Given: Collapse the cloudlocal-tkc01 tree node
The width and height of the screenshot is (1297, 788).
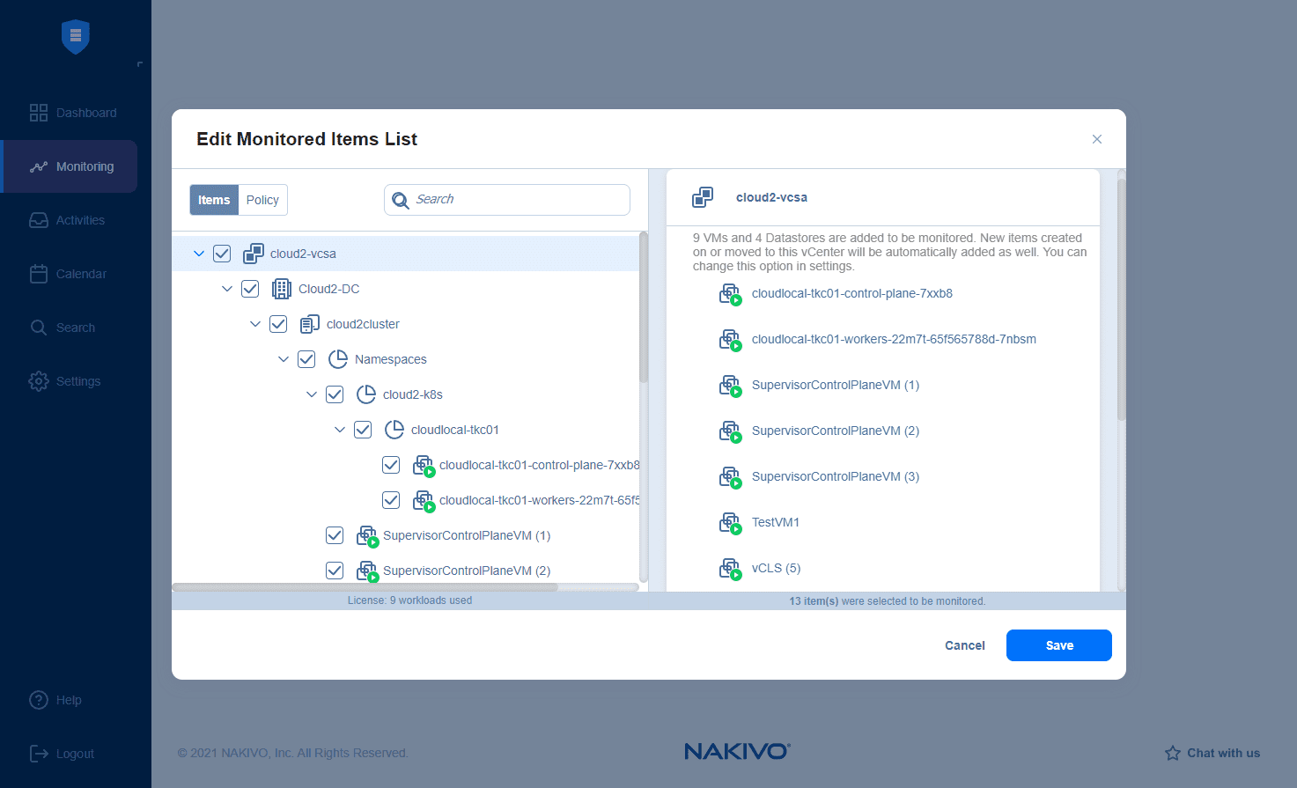Looking at the screenshot, I should pyautogui.click(x=340, y=430).
